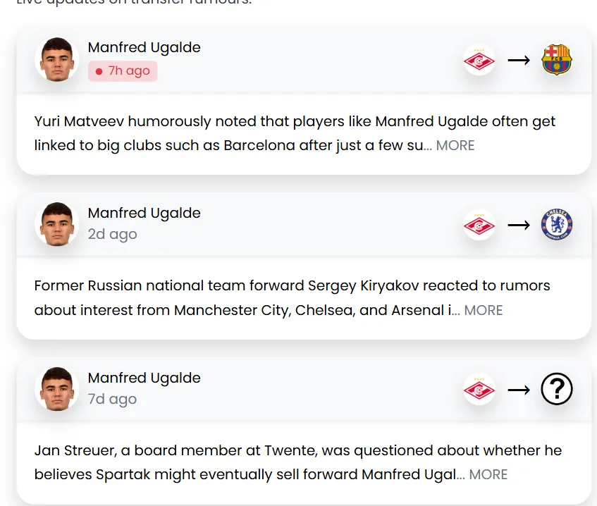Click the Chelsea club crest icon

tap(556, 226)
